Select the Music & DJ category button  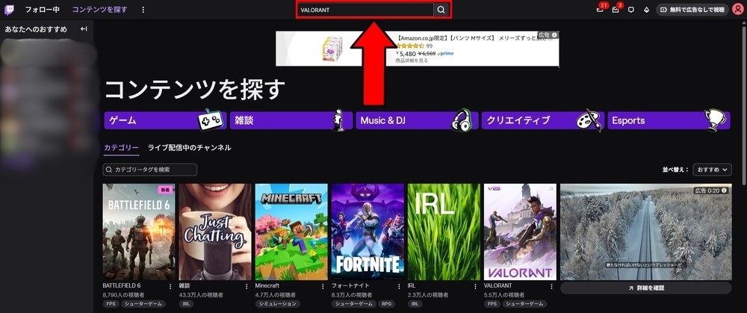click(417, 120)
